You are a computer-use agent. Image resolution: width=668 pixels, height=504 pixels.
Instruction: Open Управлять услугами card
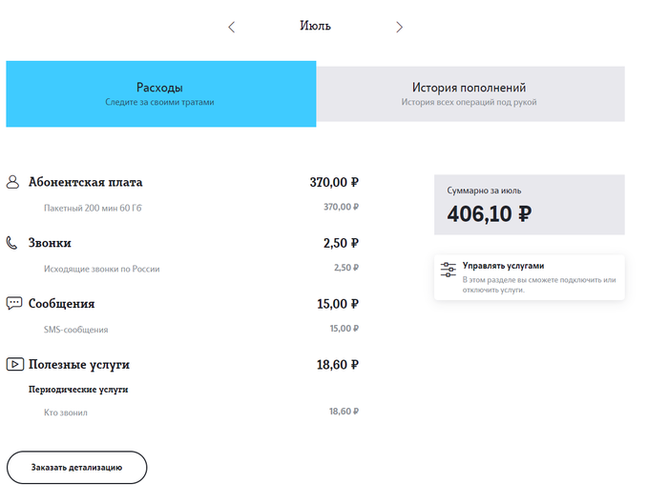coord(529,277)
